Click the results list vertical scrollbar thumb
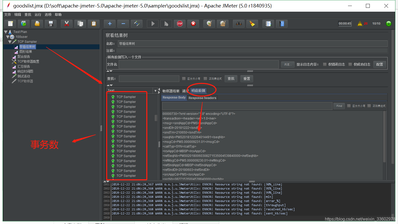 click(x=156, y=118)
